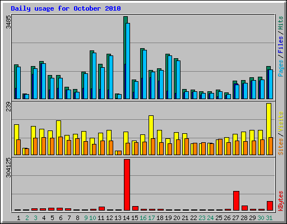Click day 31 on the x-axis
The height and width of the screenshot is (224, 287).
(x=269, y=218)
